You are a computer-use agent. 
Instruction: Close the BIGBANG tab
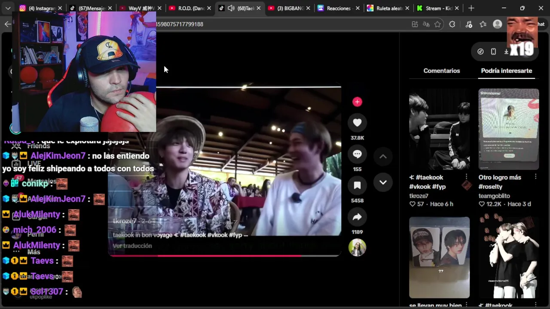click(x=309, y=8)
